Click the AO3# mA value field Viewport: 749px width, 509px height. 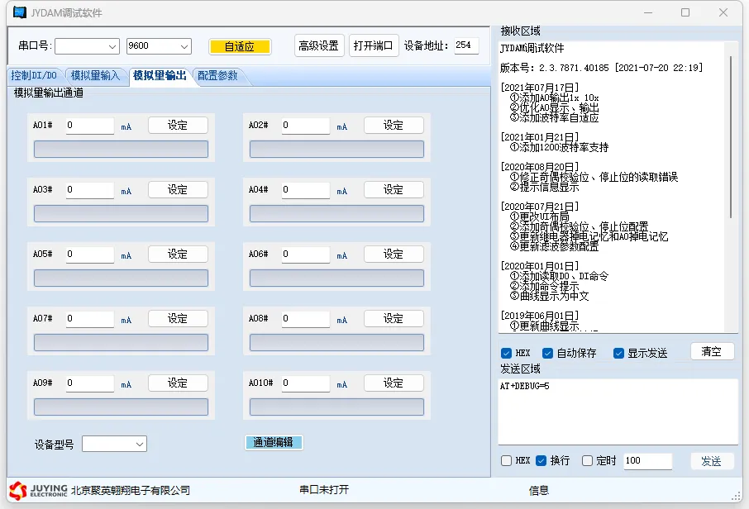coord(90,190)
